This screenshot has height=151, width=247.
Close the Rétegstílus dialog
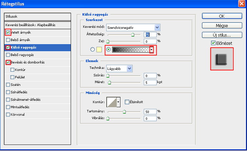242,3
